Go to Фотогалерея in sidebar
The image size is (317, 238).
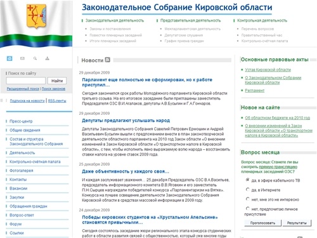tap(22, 171)
